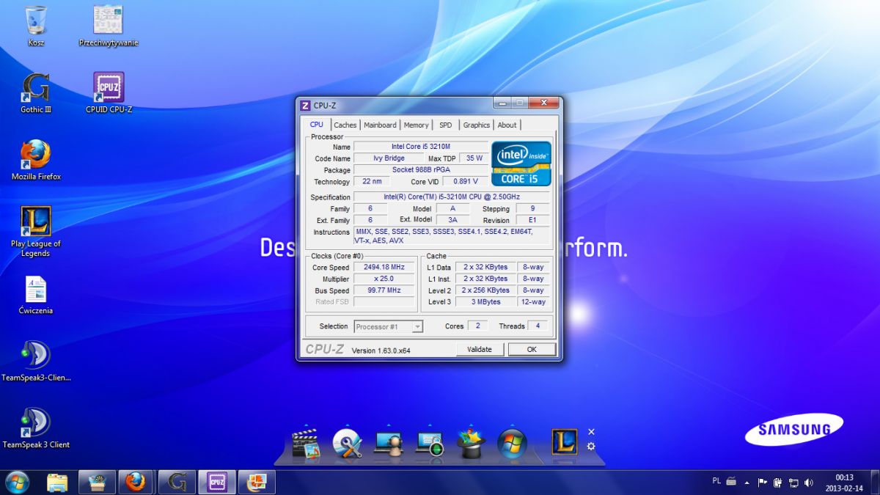
Task: Open the network connection tray icon
Action: (793, 483)
